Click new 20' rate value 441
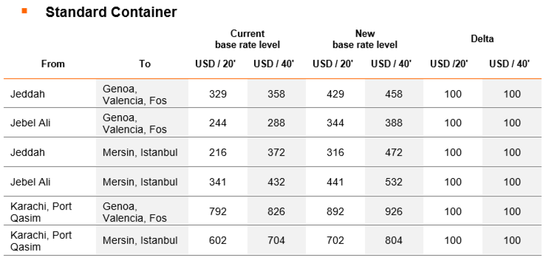 click(x=335, y=182)
